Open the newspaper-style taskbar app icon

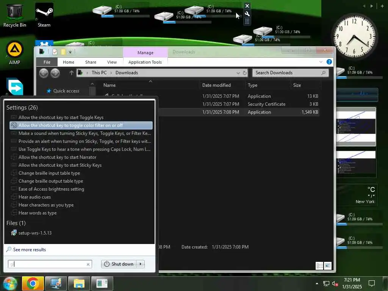(102, 283)
